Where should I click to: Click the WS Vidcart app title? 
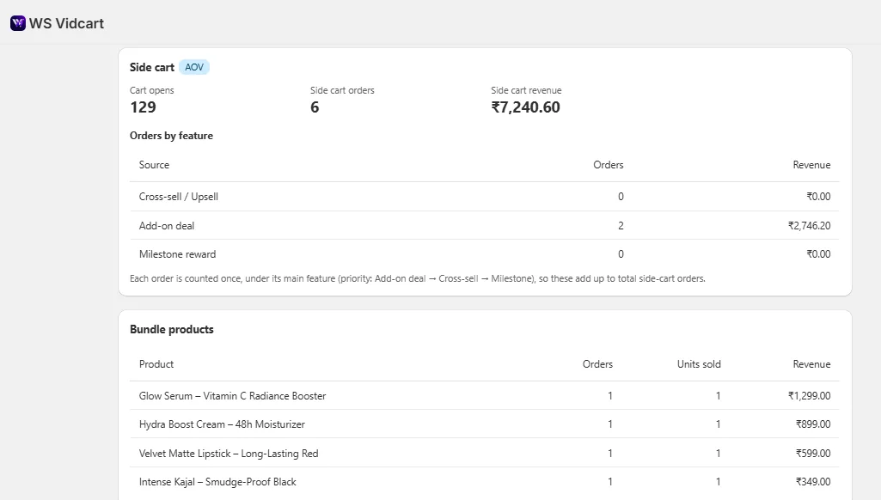(66, 23)
